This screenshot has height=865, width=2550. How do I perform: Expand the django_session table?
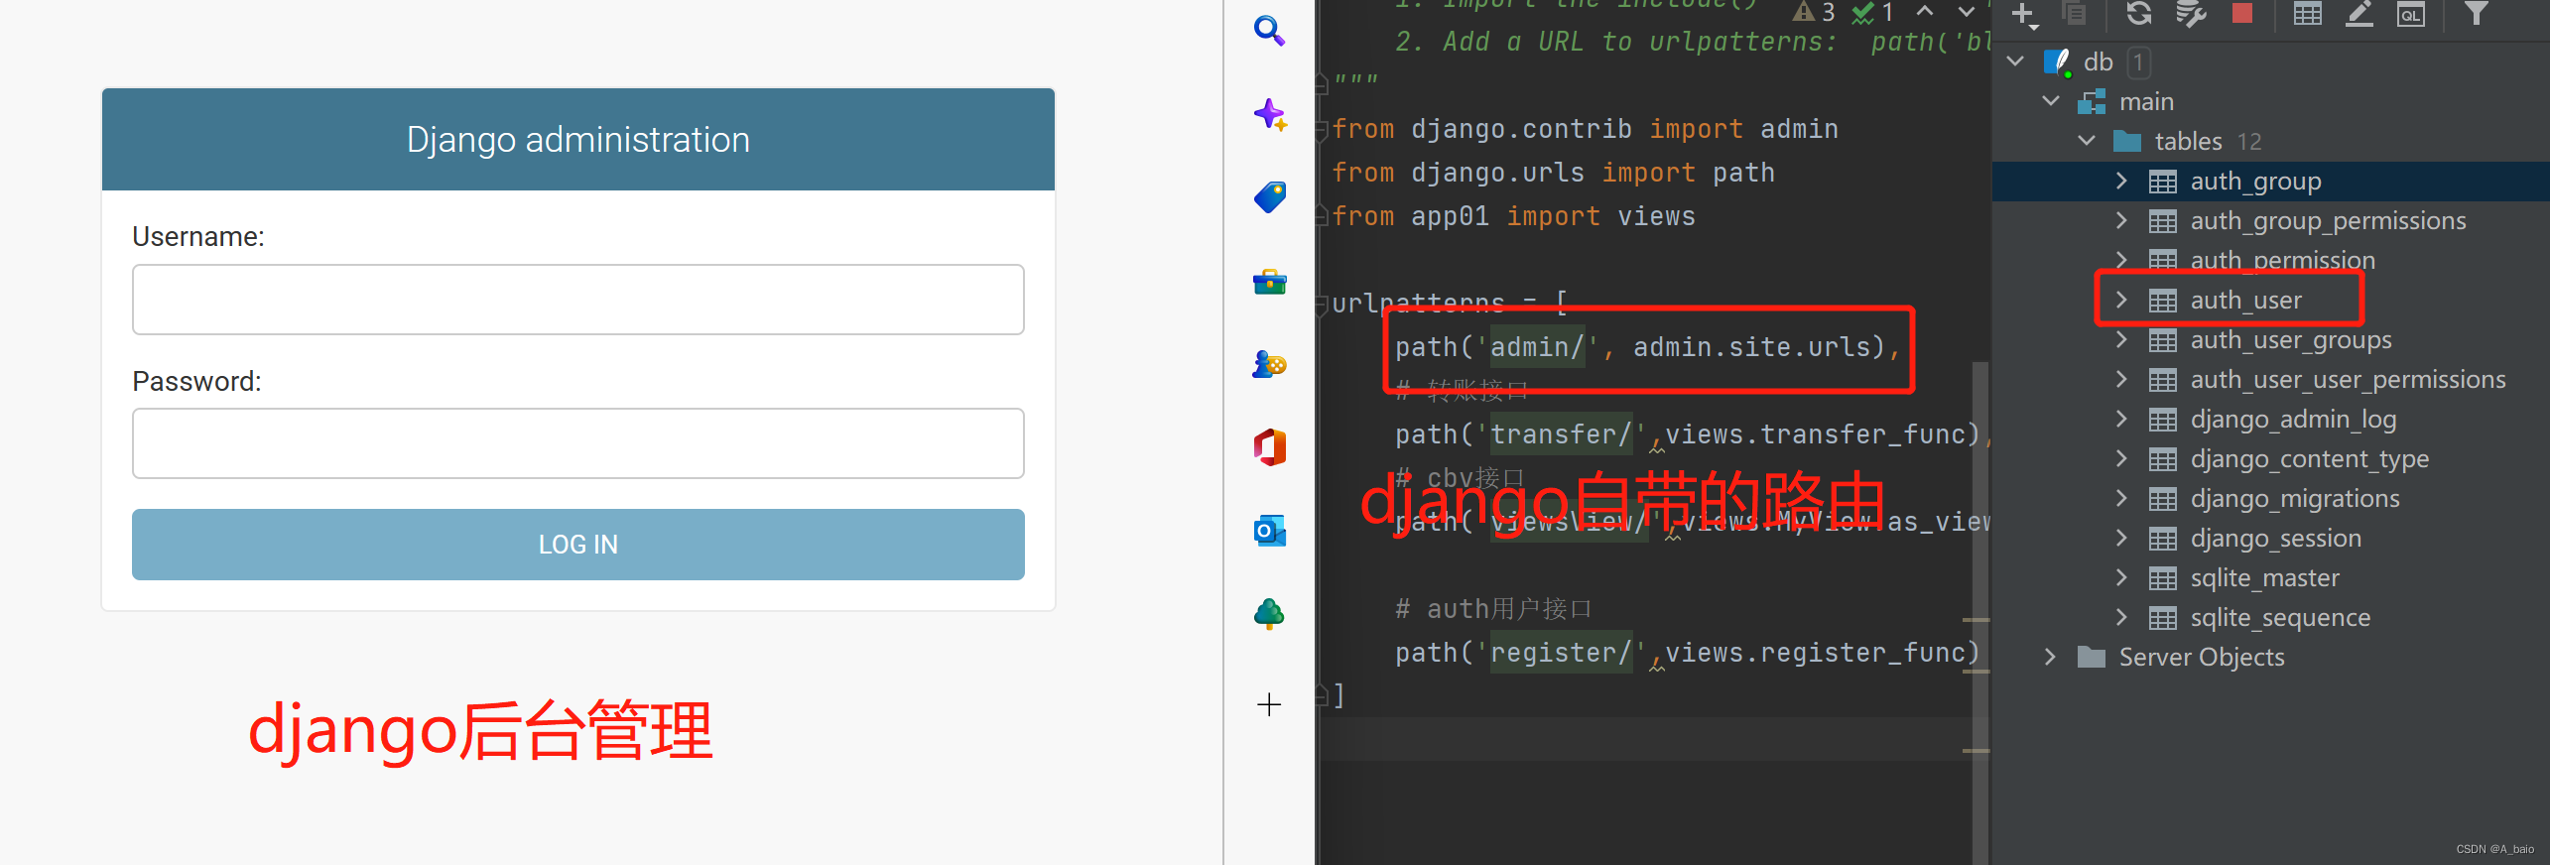click(2121, 538)
